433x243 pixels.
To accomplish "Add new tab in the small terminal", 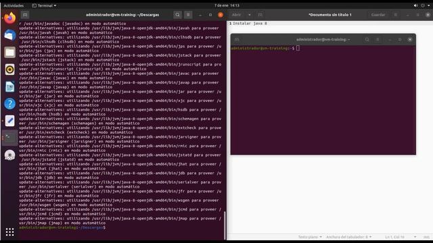I will point(237,40).
